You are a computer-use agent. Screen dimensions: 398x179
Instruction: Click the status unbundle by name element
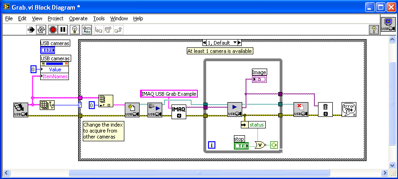253,125
